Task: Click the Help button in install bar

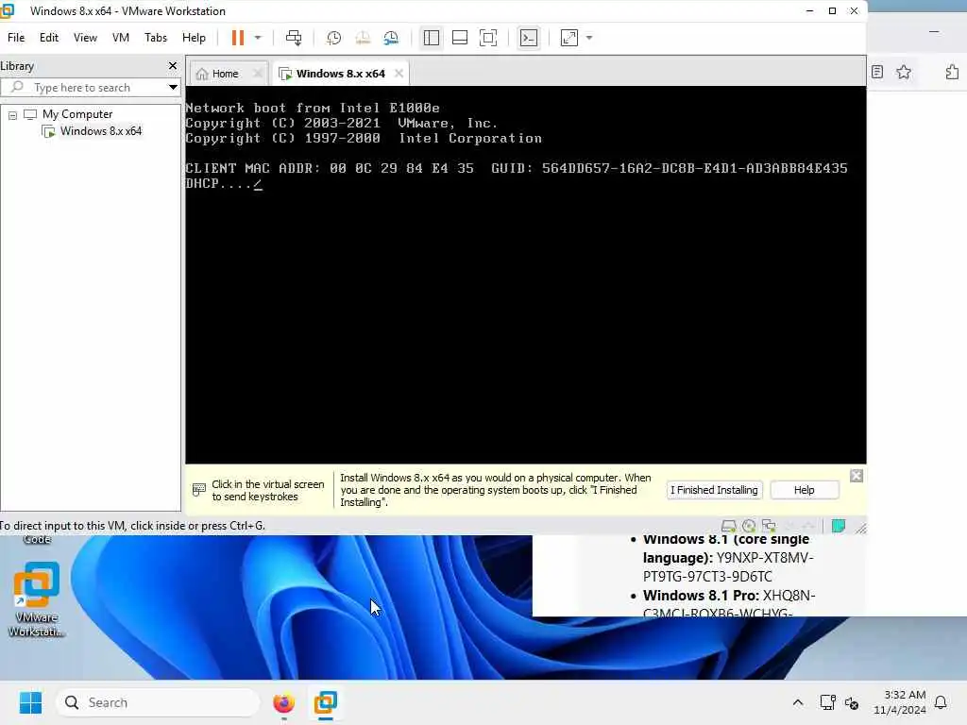Action: (805, 490)
